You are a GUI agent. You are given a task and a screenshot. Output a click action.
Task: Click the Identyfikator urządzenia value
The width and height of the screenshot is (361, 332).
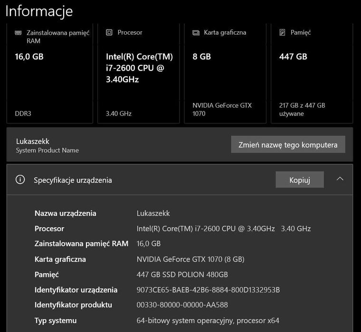pyautogui.click(x=208, y=290)
